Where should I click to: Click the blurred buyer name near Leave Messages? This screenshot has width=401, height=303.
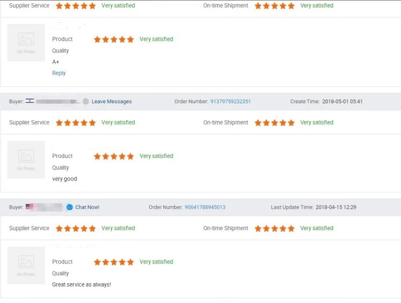pyautogui.click(x=58, y=101)
